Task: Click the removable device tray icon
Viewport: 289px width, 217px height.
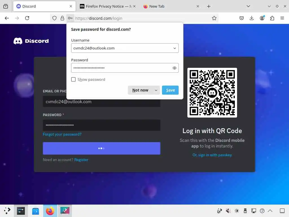Action: [x=245, y=211]
